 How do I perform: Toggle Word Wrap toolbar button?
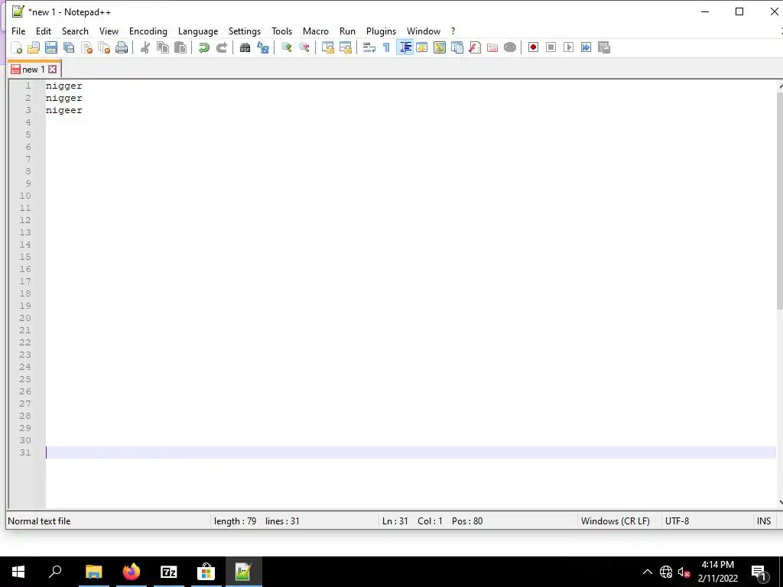369,47
